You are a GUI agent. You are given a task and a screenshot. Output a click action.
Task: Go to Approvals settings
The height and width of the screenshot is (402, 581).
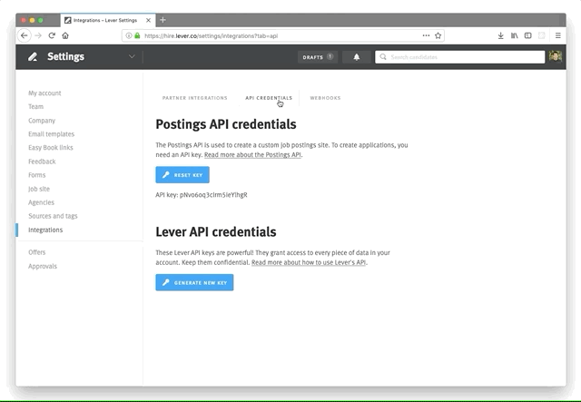click(x=43, y=267)
